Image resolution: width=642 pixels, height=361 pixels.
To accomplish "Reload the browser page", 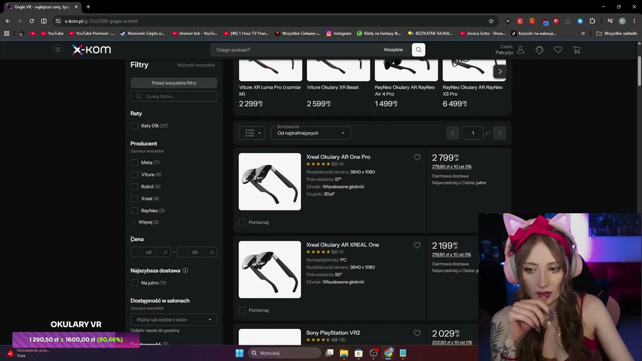I will pyautogui.click(x=32, y=21).
